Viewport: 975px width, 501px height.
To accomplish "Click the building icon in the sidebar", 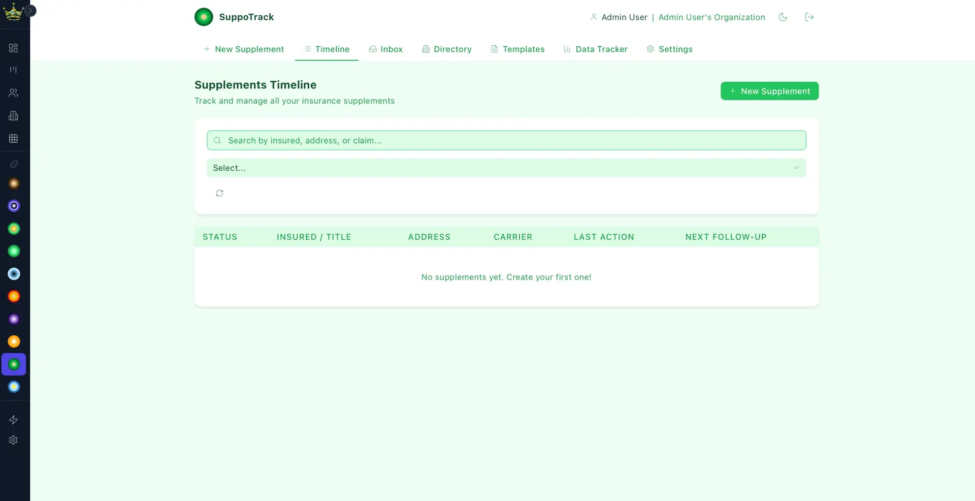I will 14,116.
